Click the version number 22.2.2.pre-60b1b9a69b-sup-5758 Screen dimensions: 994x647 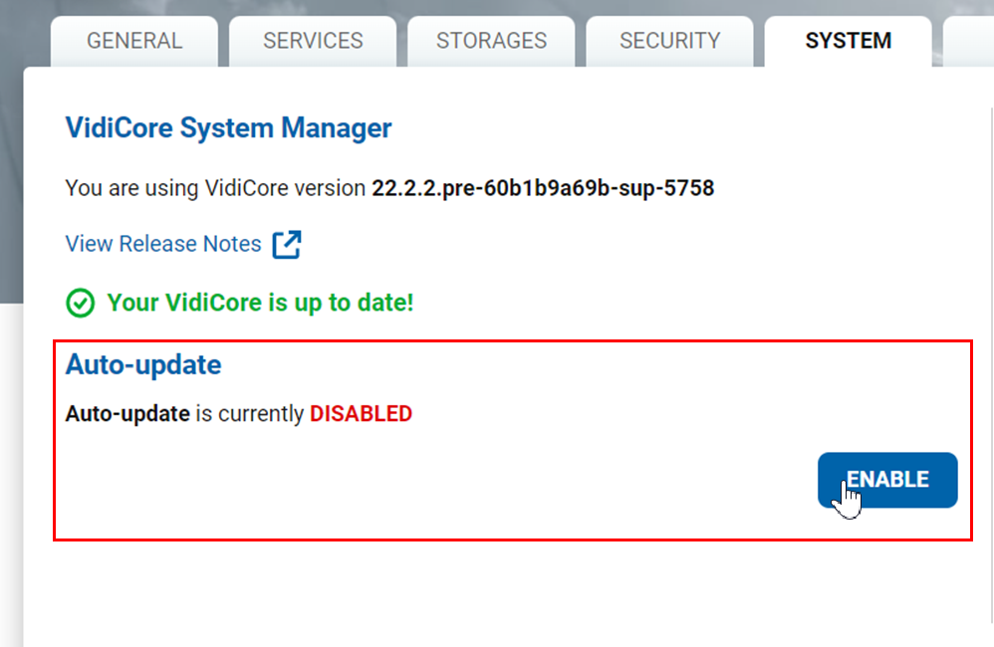coord(543,187)
